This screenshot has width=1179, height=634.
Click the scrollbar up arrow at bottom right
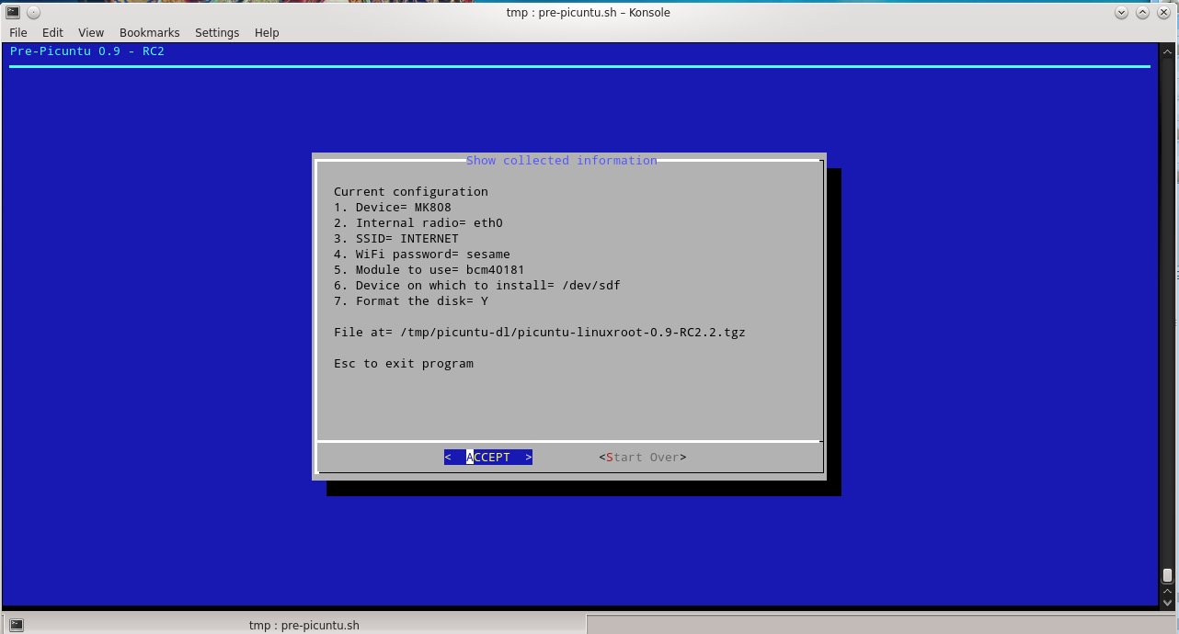[x=1166, y=592]
